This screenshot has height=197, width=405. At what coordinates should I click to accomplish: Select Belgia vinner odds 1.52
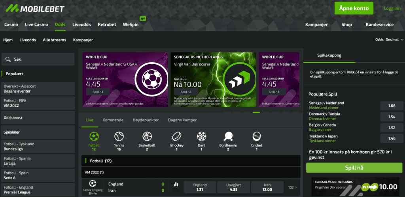392,128
